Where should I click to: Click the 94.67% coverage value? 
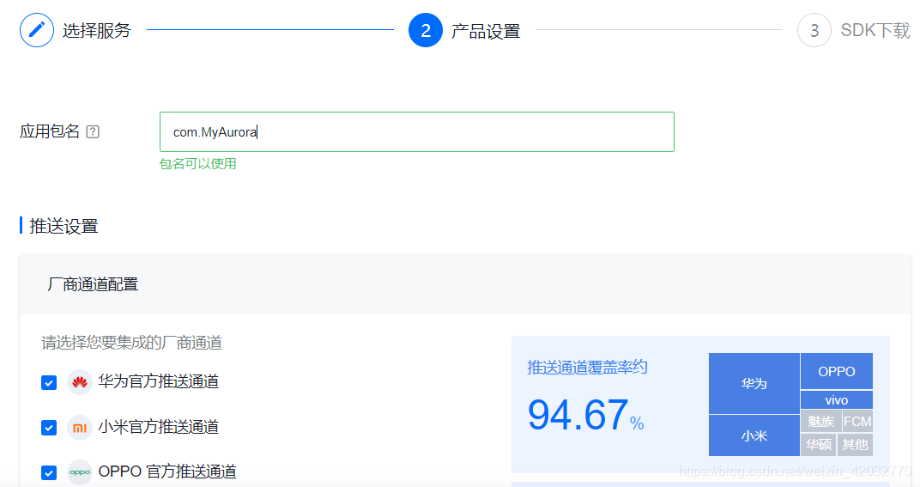585,416
